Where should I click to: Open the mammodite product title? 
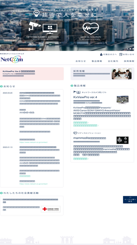pos(90,138)
